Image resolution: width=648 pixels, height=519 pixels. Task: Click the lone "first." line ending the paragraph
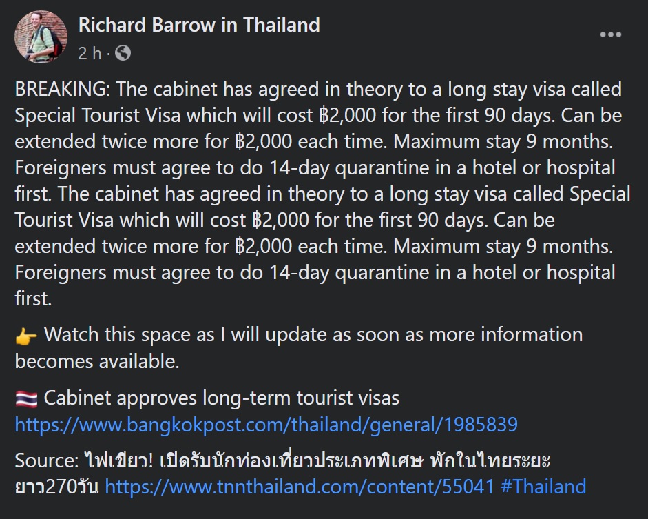32,299
